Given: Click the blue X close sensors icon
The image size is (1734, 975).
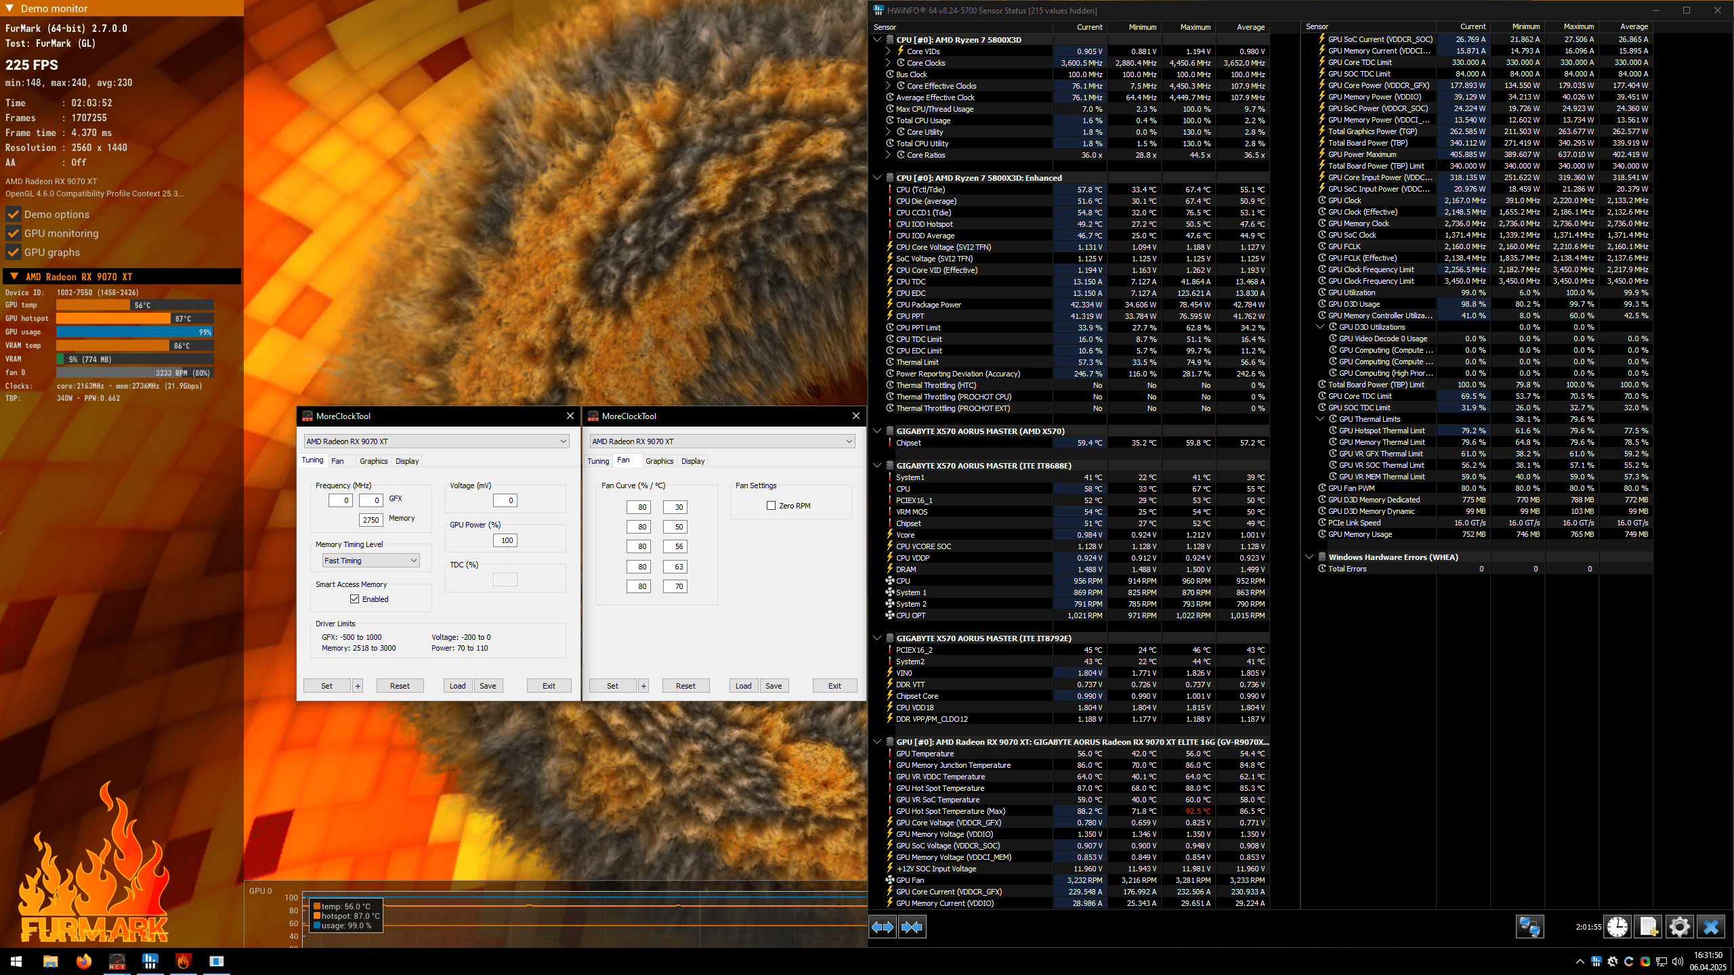Looking at the screenshot, I should 1710,927.
